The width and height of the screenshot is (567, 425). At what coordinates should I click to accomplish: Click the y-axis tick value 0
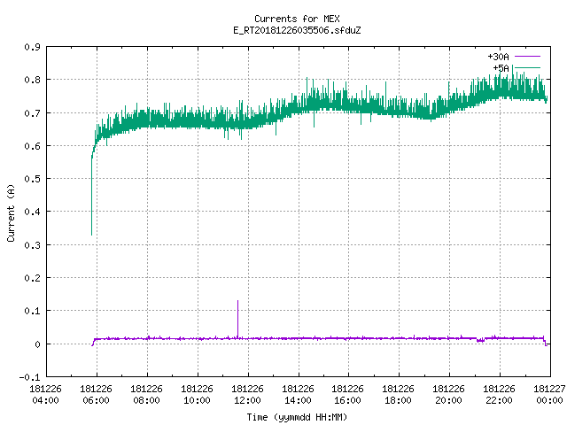coord(37,344)
